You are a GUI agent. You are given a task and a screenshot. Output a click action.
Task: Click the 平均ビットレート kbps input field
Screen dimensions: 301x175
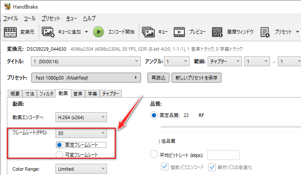click(x=223, y=155)
